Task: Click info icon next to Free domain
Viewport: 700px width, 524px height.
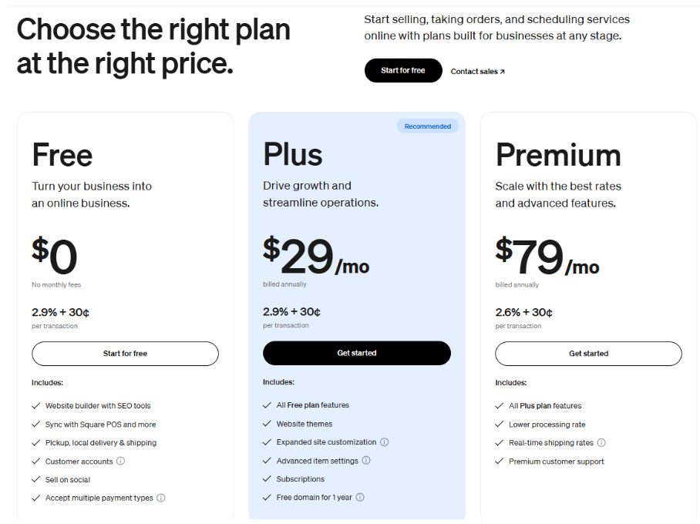Action: pos(360,498)
